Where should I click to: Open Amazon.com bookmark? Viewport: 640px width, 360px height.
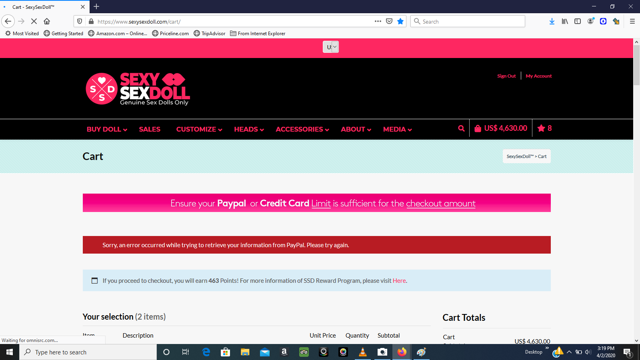click(x=118, y=34)
